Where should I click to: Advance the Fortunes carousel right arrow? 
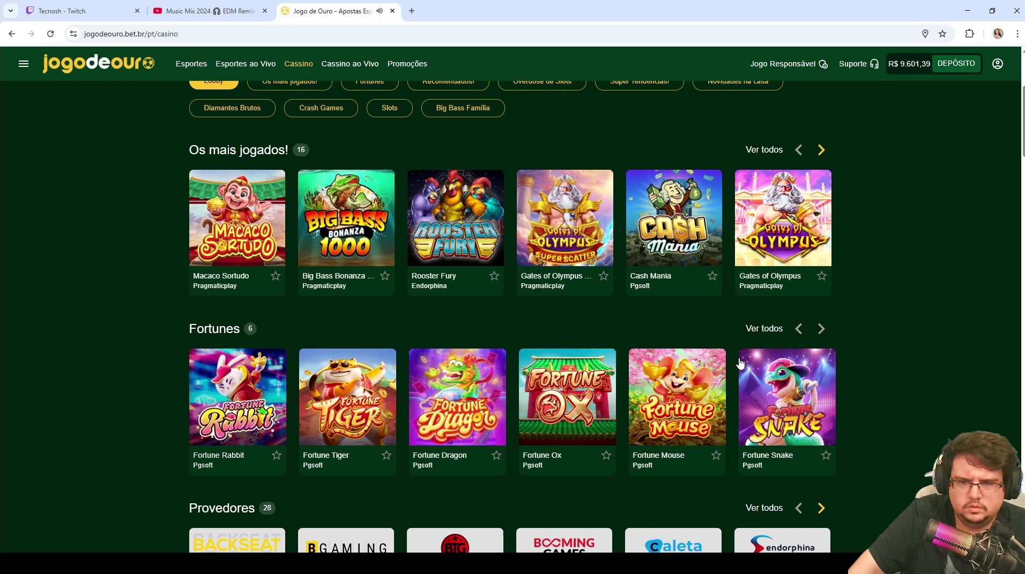tap(821, 329)
